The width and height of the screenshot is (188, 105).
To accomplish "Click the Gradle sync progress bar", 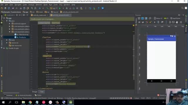I will 120,98.
